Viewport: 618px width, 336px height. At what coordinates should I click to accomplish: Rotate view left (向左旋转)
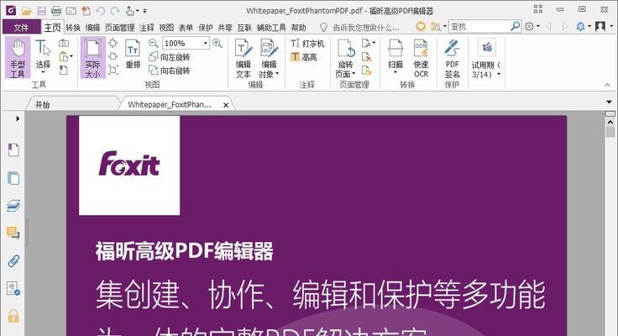click(170, 57)
